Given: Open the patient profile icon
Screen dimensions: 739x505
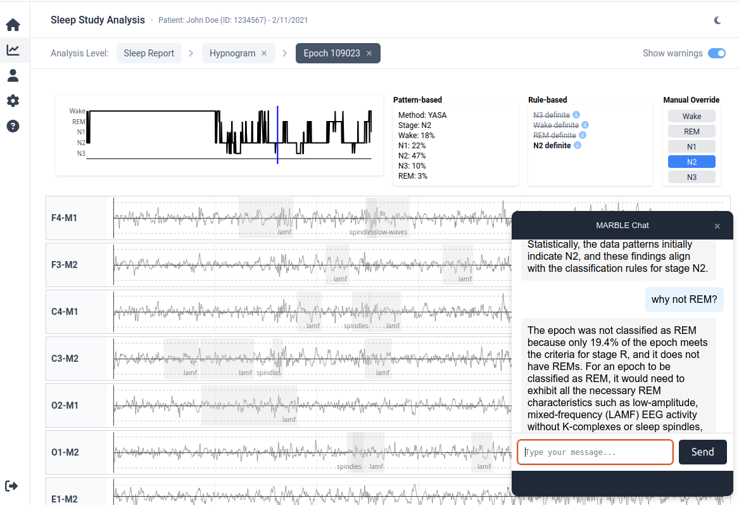Looking at the screenshot, I should (13, 75).
